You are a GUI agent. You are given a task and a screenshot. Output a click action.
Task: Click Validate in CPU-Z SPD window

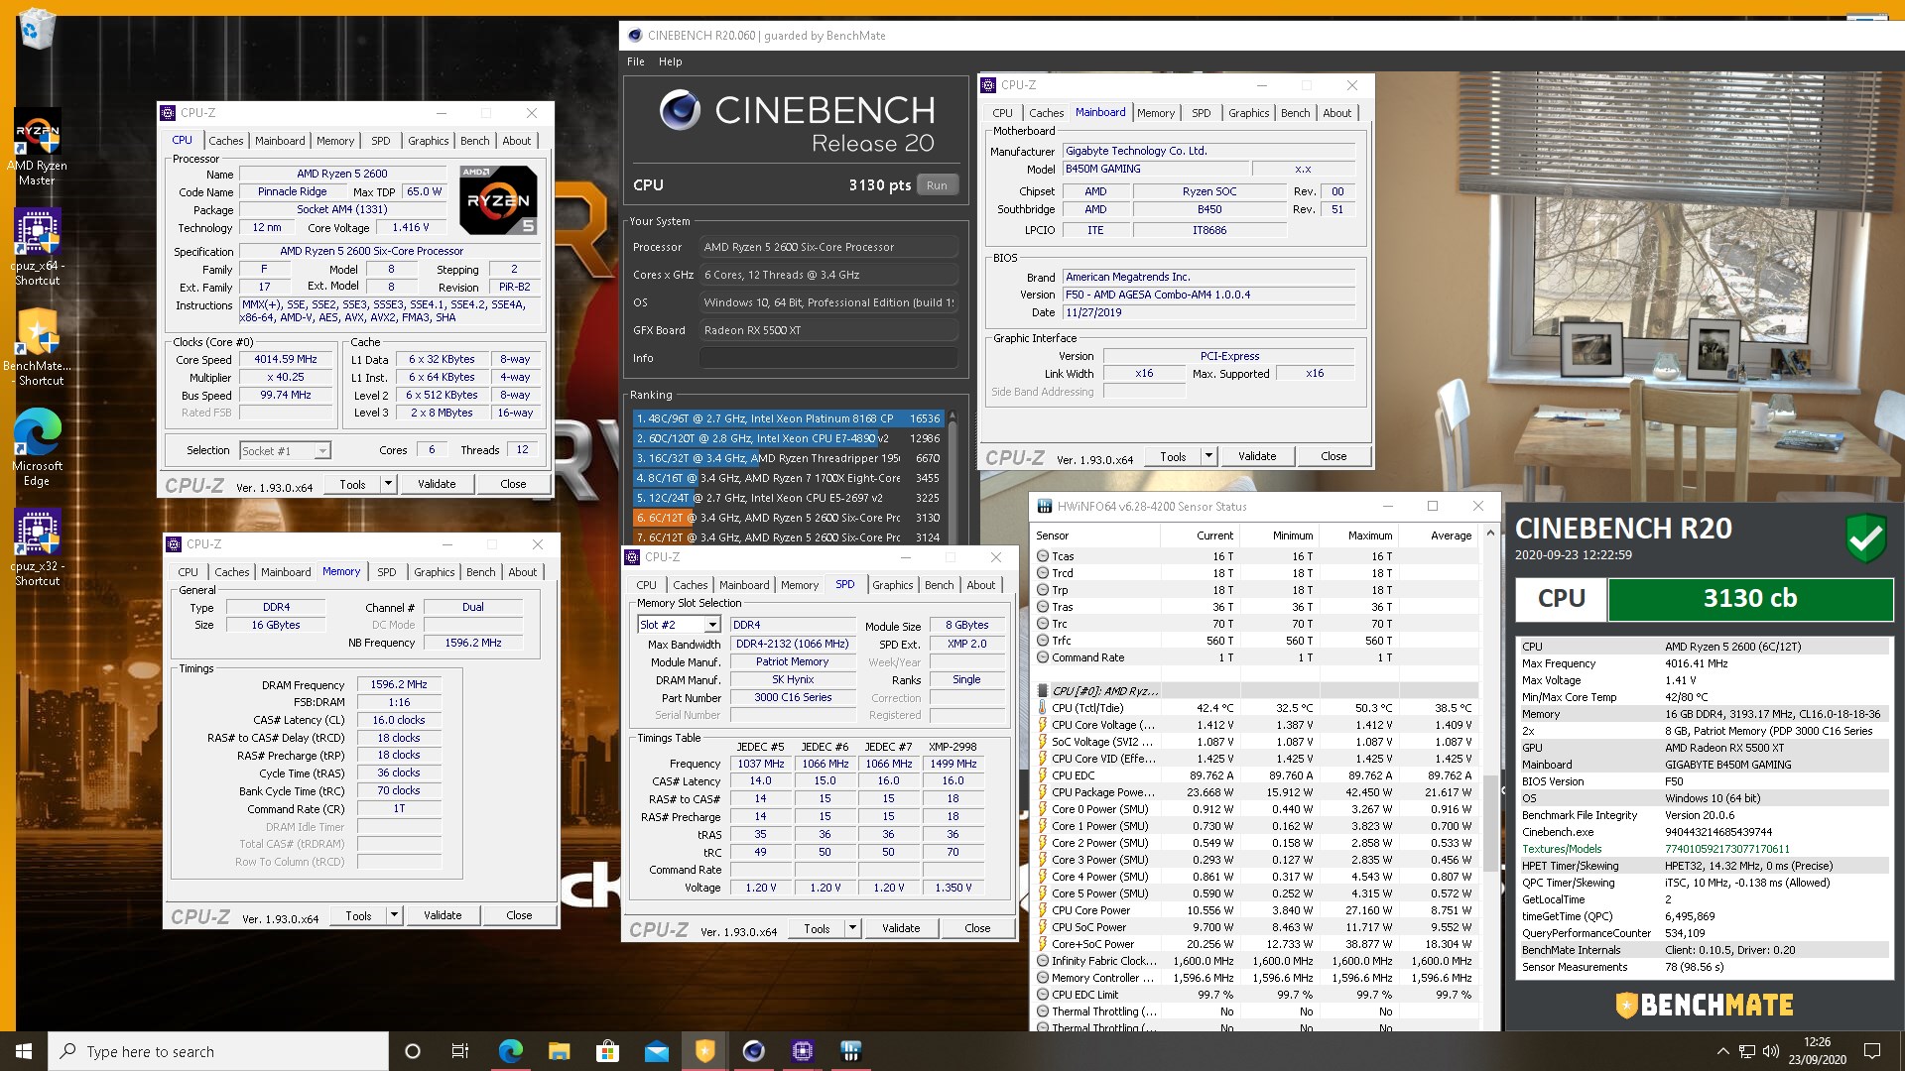(901, 928)
